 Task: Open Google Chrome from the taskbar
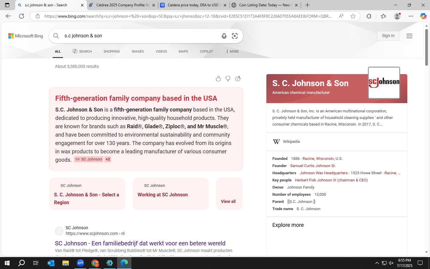coord(95,263)
